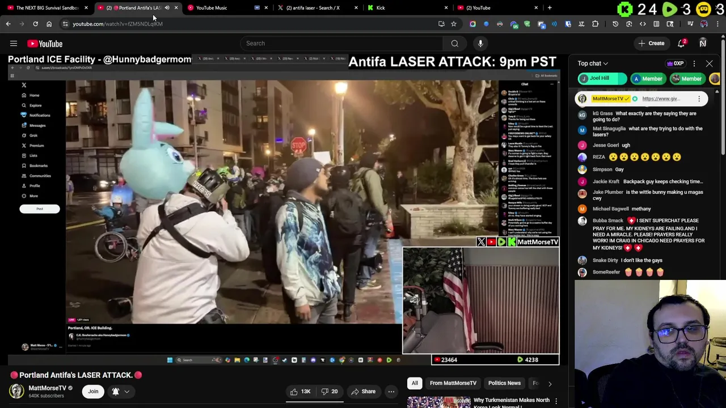Click the browser address bar URL

117,24
